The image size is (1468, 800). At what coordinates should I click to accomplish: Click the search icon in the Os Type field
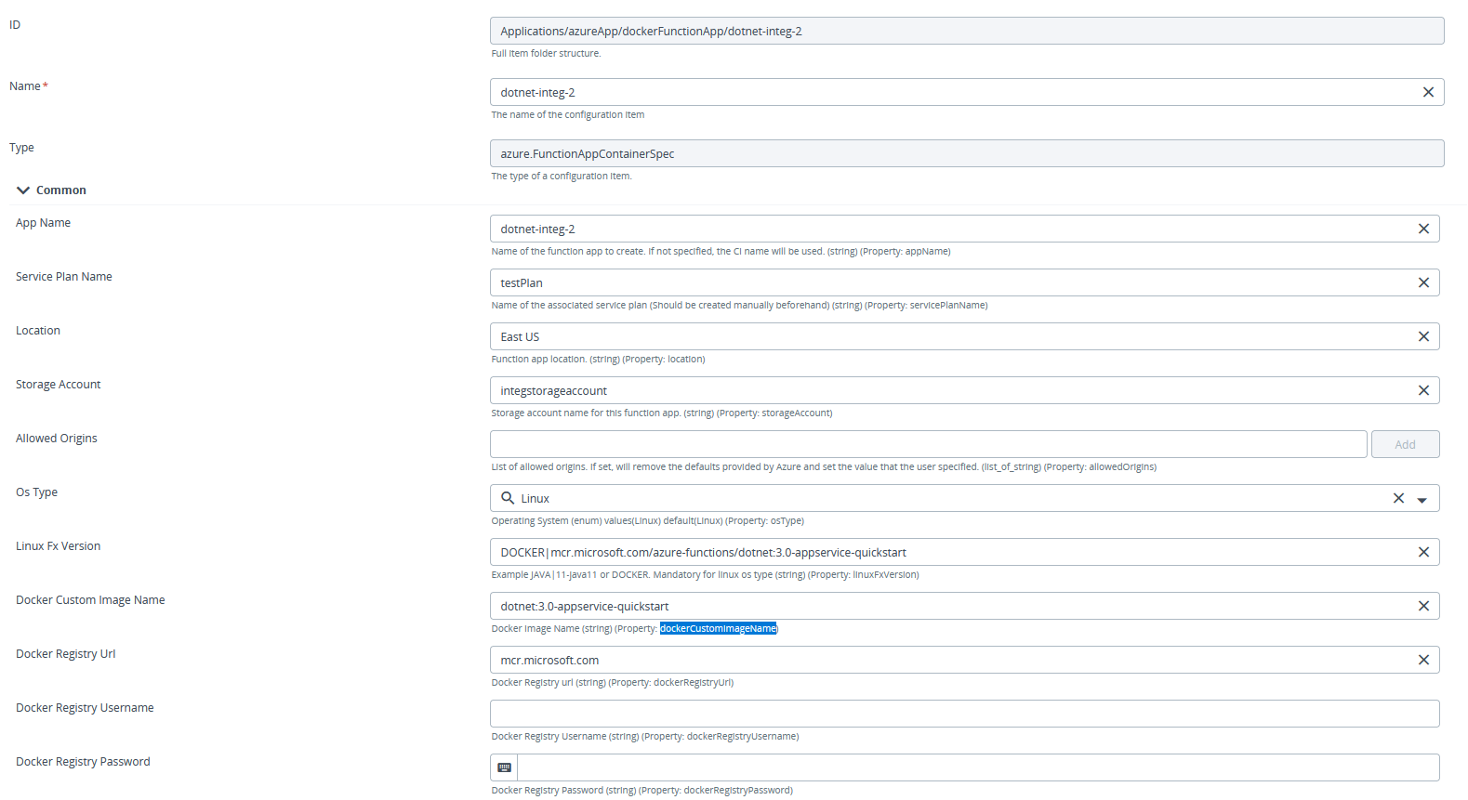click(507, 497)
